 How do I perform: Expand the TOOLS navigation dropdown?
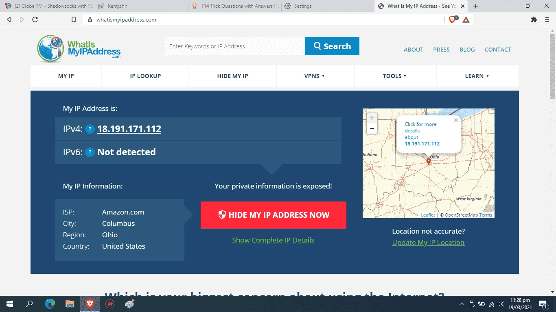click(x=395, y=76)
